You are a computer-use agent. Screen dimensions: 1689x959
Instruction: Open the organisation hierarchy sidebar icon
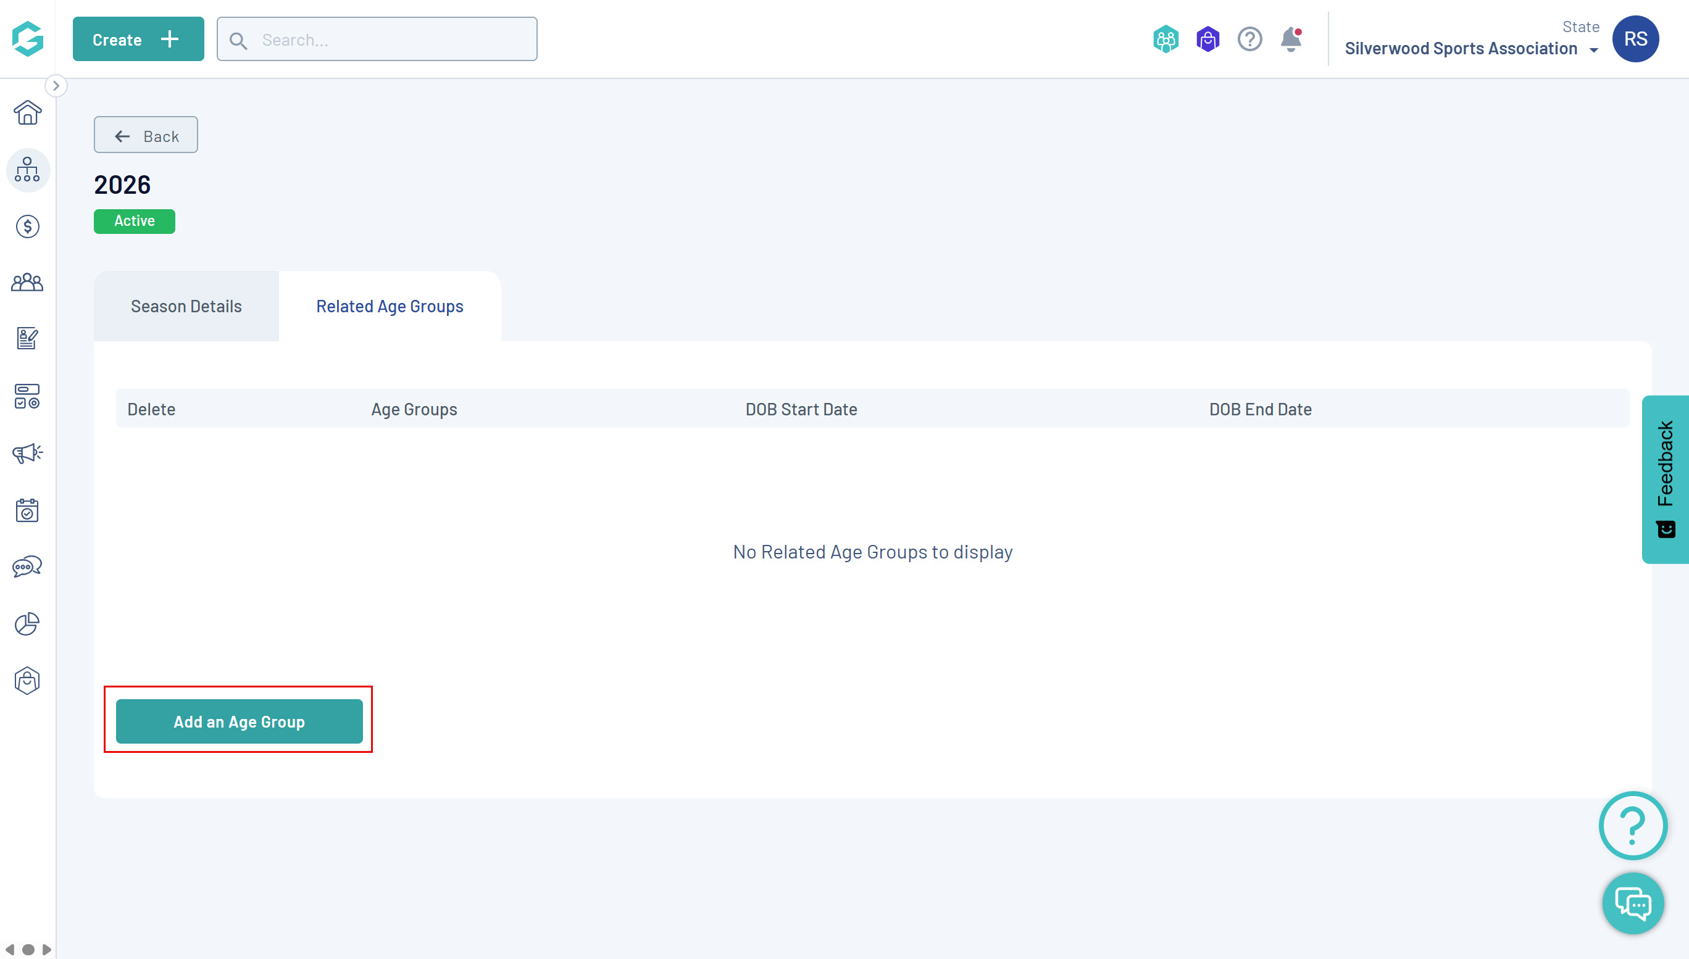click(27, 170)
